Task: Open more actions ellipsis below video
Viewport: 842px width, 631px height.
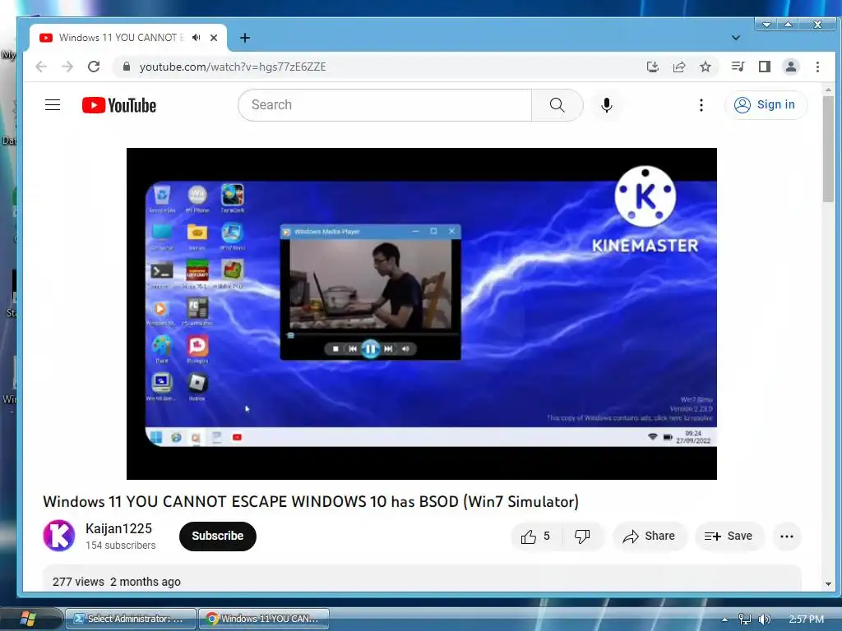Action: (x=787, y=536)
